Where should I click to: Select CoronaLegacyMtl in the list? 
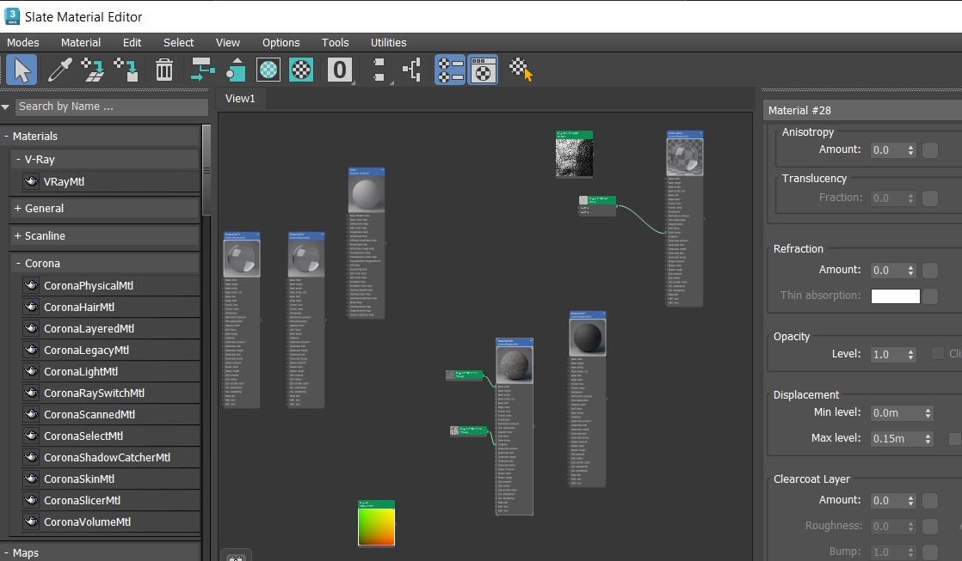click(111, 350)
